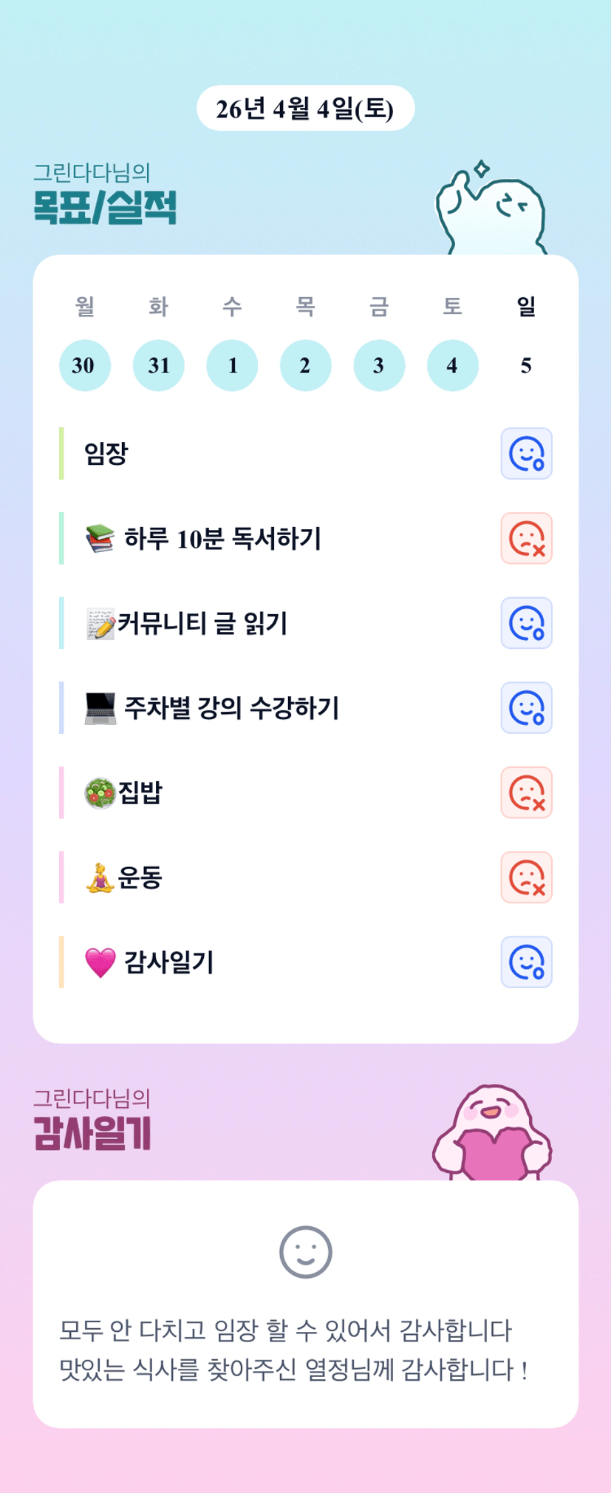Click the status face for 주차별 강의 수강하기
The width and height of the screenshot is (611, 1493).
pos(526,707)
